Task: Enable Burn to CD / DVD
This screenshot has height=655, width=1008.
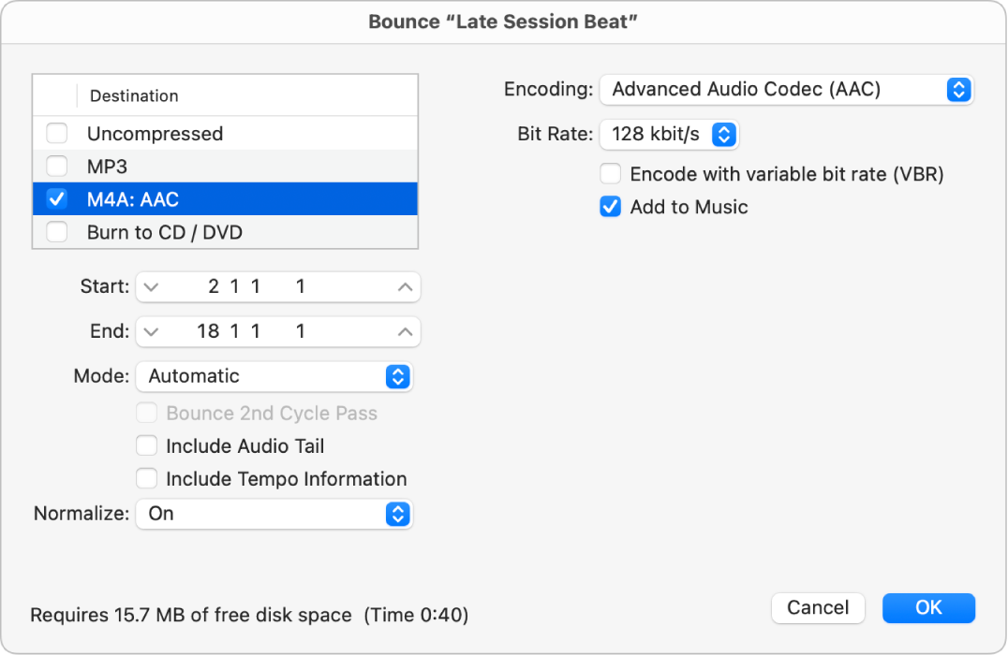Action: tap(56, 231)
